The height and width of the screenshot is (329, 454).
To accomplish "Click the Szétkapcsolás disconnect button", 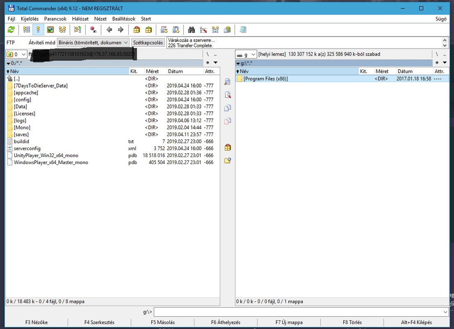I will 148,43.
